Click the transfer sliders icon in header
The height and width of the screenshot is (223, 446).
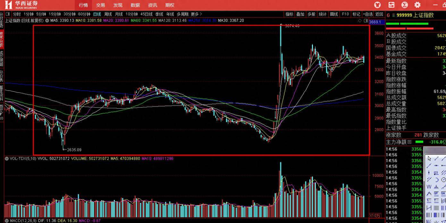click(x=391, y=5)
